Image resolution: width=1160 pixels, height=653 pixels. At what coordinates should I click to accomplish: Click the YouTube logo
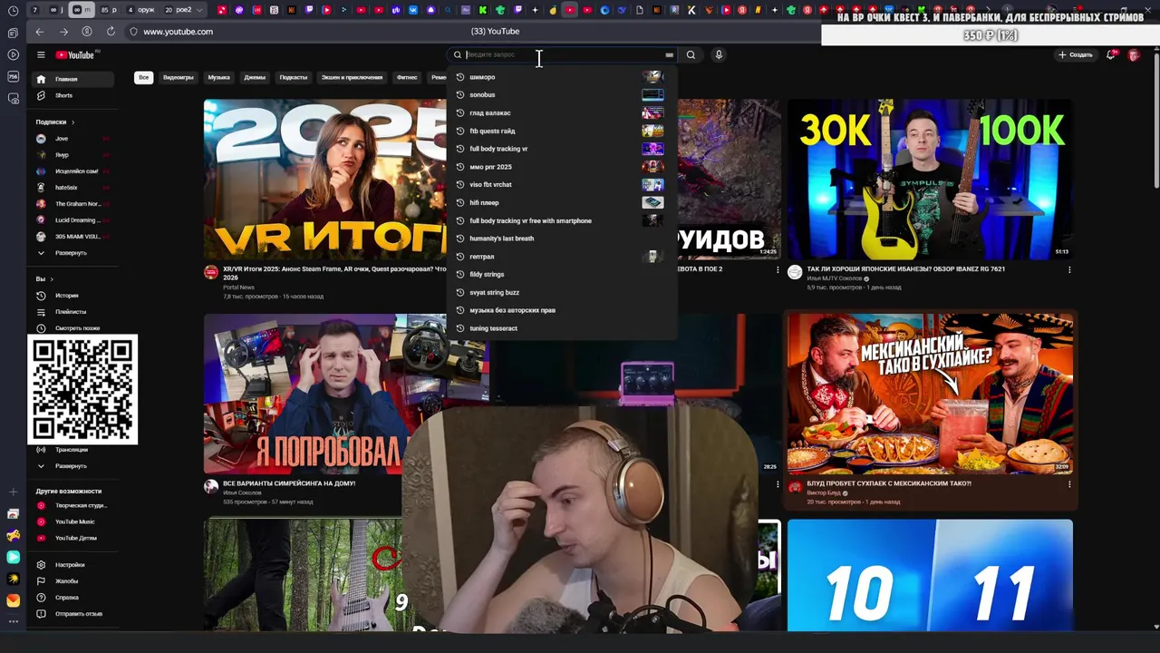click(75, 55)
